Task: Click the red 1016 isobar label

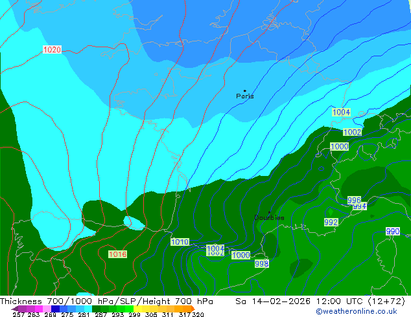Action: pyautogui.click(x=118, y=254)
